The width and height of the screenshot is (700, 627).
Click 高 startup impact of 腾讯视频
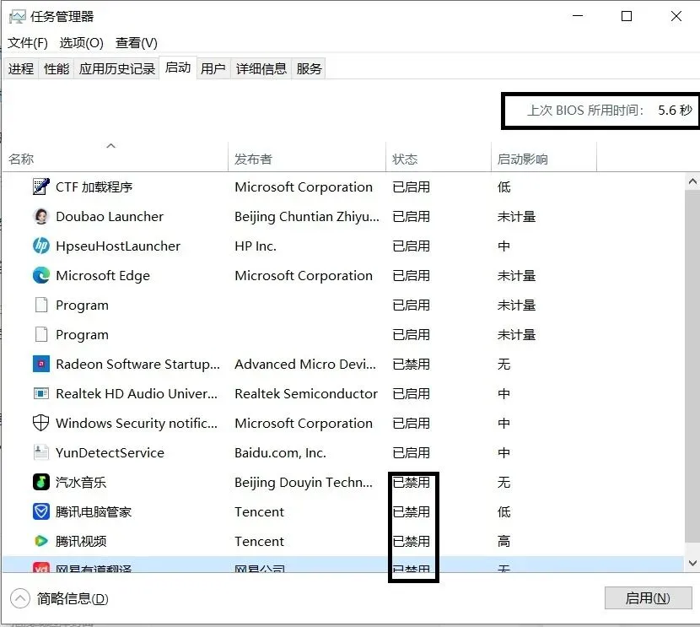tap(503, 541)
